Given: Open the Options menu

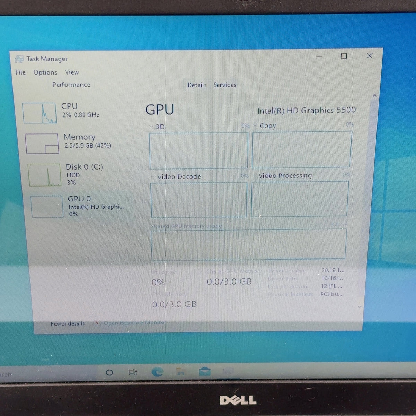Looking at the screenshot, I should pyautogui.click(x=45, y=72).
